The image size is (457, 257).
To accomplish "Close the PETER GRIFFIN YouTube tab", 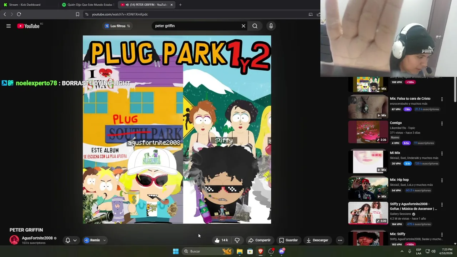I will pyautogui.click(x=172, y=5).
